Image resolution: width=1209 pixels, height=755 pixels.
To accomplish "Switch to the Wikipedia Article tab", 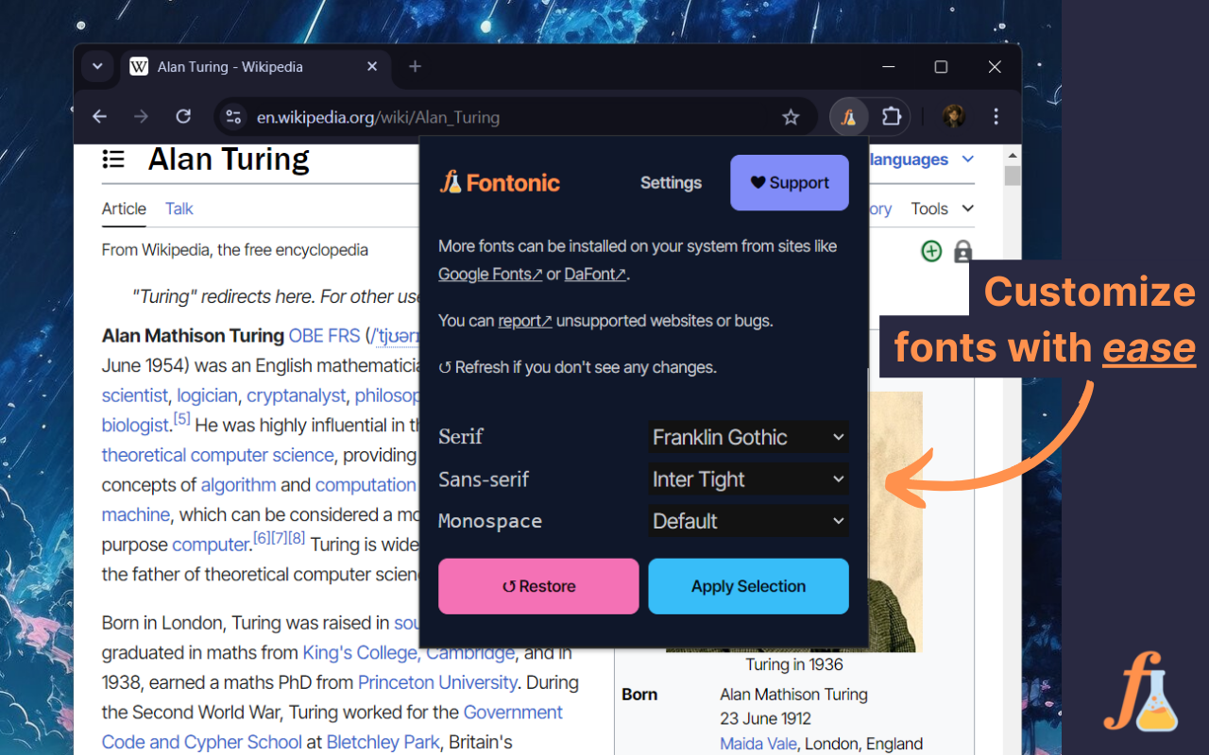I will (124, 209).
